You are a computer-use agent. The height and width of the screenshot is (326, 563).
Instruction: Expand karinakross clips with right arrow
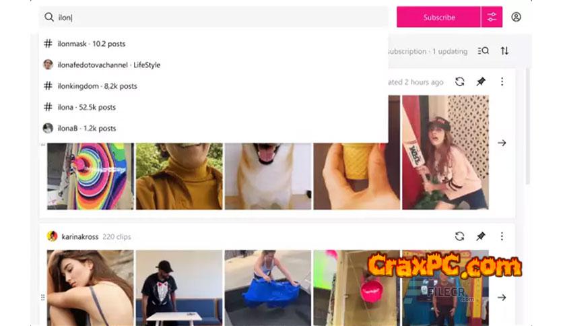[x=502, y=297]
